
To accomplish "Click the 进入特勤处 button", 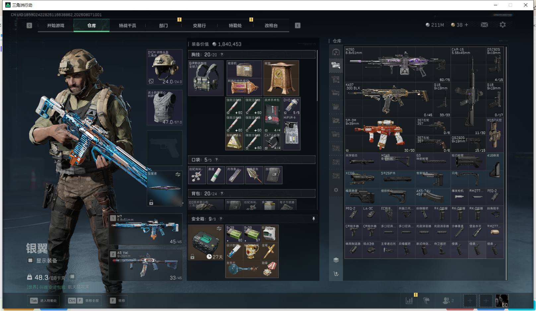I will point(43,301).
